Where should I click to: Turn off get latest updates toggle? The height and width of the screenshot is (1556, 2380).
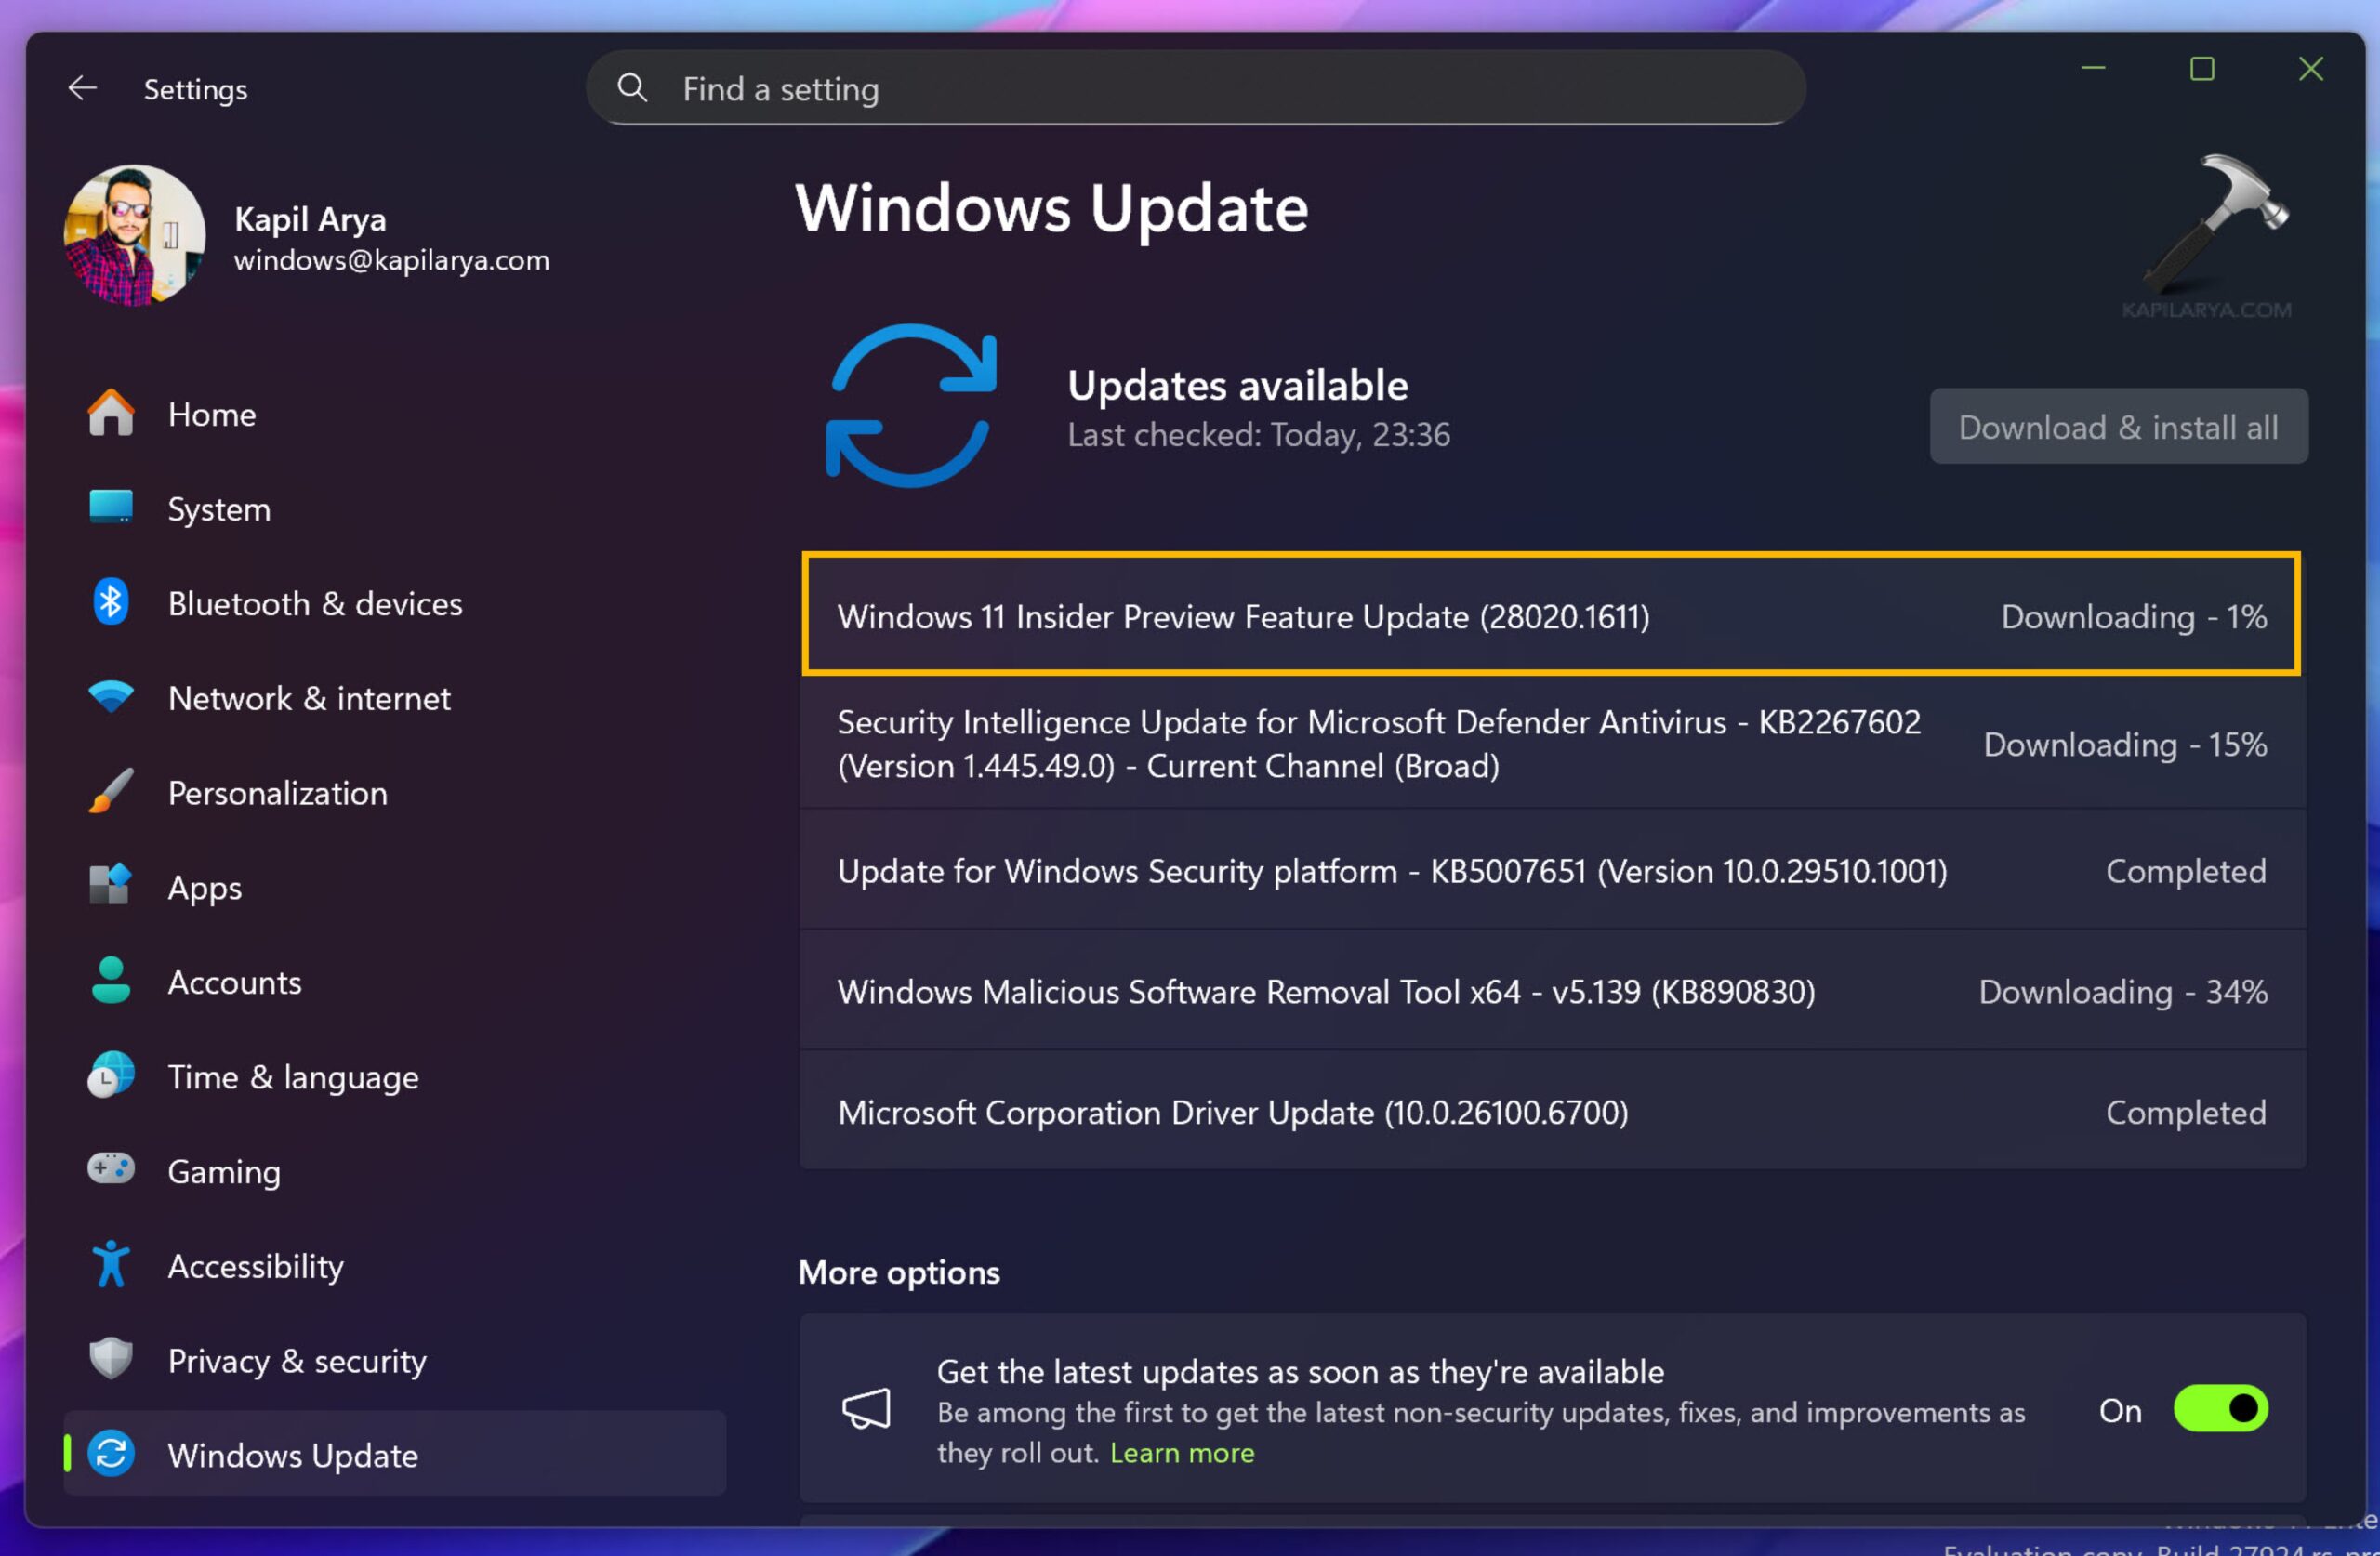click(x=2220, y=1409)
